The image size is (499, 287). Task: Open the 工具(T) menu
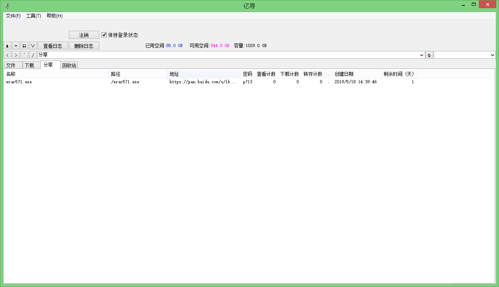tap(33, 16)
